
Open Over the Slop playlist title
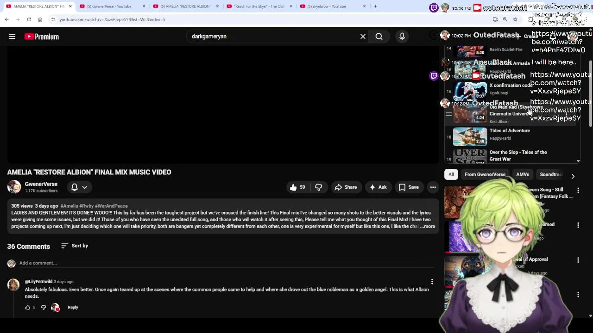[518, 155]
